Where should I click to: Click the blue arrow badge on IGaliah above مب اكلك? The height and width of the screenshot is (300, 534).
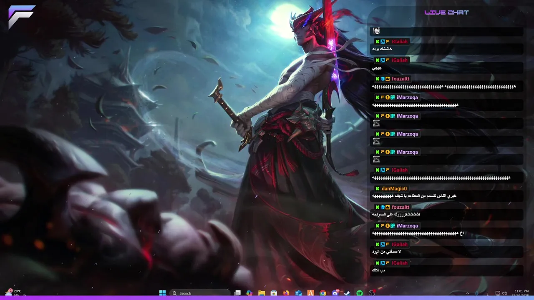(383, 263)
